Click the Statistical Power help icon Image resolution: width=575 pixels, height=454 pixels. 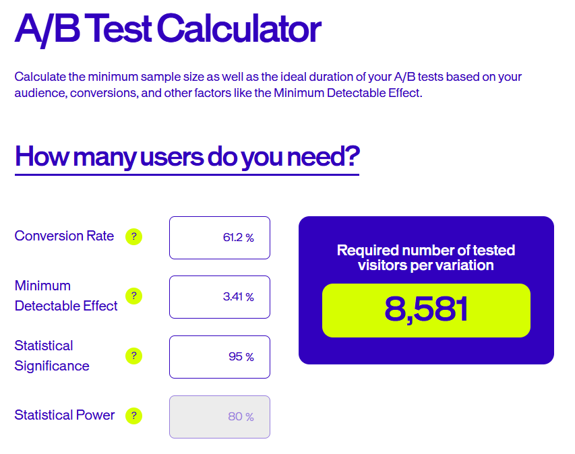click(x=134, y=416)
